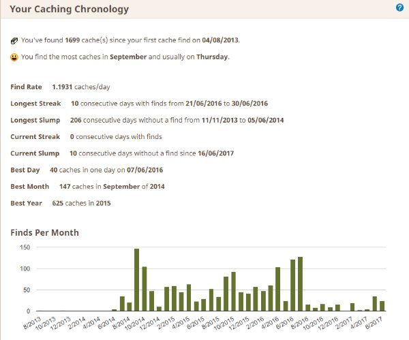Click the October 2015 bar near 92

coord(233,292)
